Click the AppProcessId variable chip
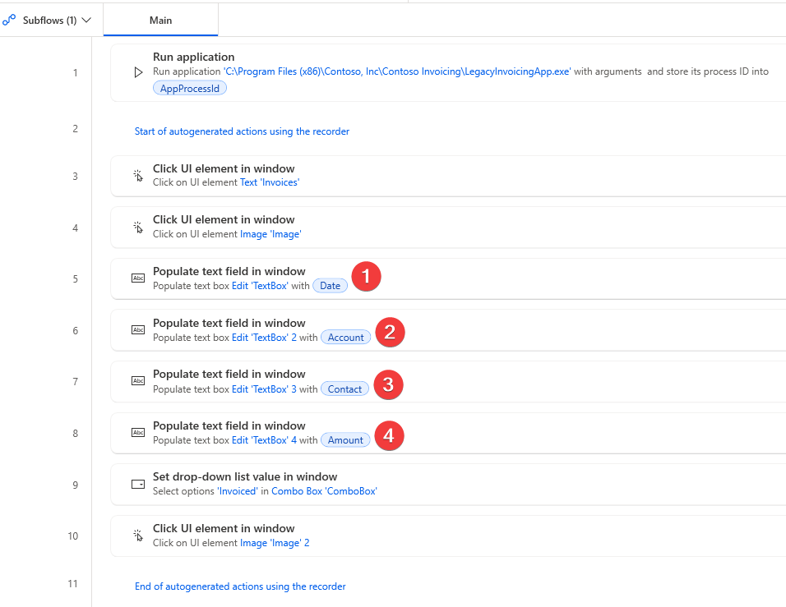 click(x=189, y=89)
